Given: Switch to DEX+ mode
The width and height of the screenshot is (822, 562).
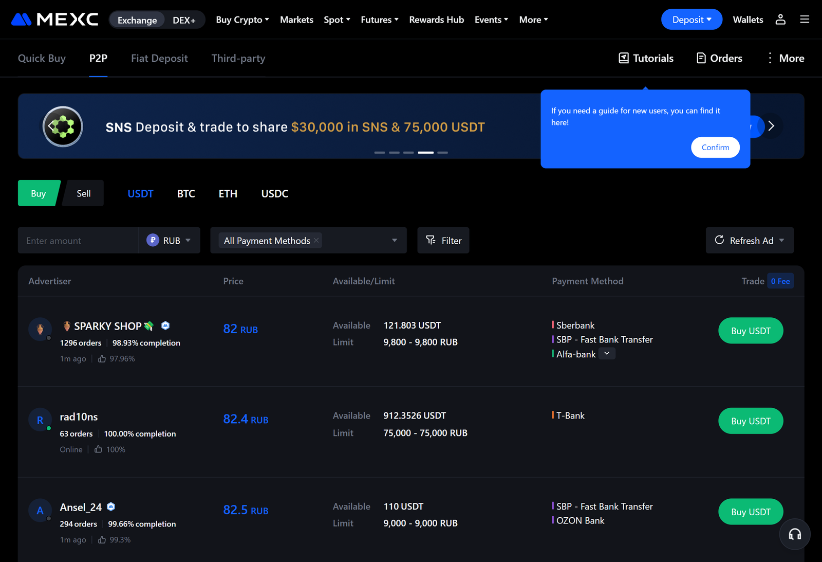Looking at the screenshot, I should tap(184, 20).
